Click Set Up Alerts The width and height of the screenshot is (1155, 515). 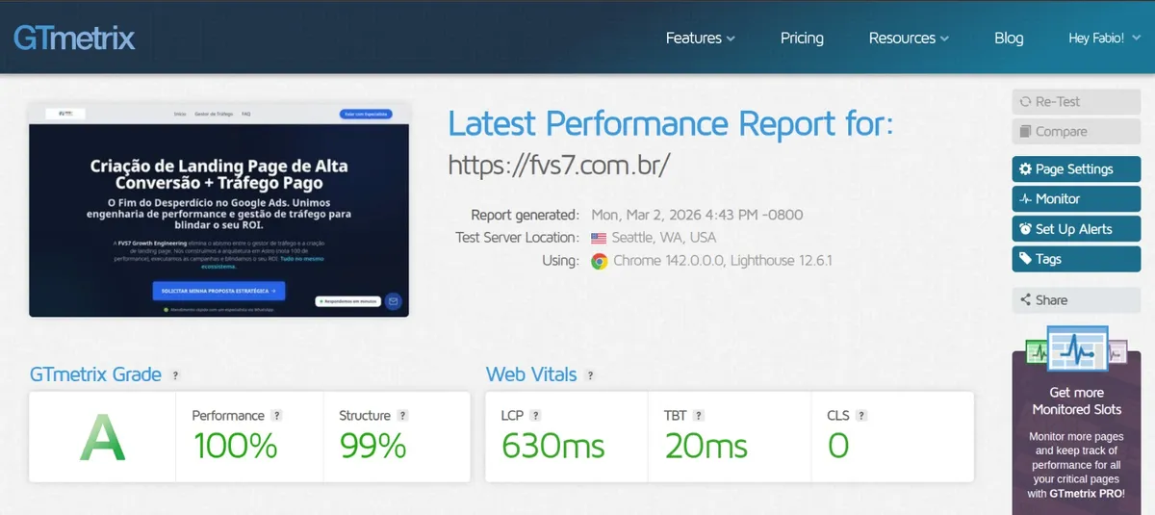click(x=1076, y=229)
